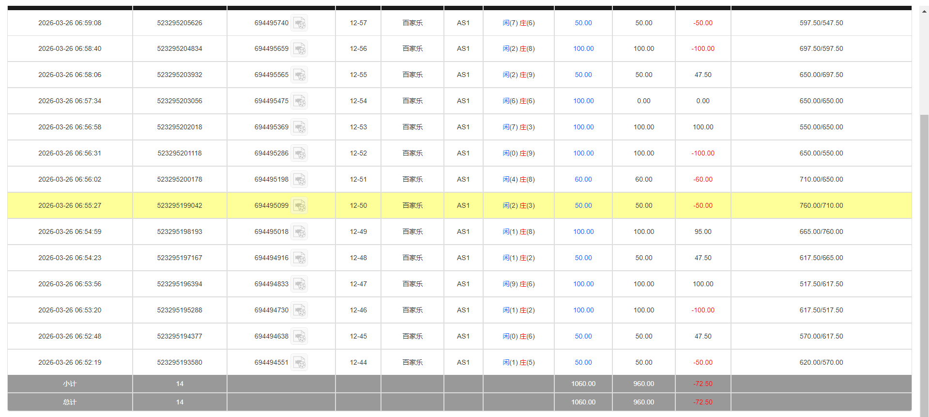The height and width of the screenshot is (417, 929).
Task: Click bet amount link in round 12-44
Action: [x=583, y=363]
